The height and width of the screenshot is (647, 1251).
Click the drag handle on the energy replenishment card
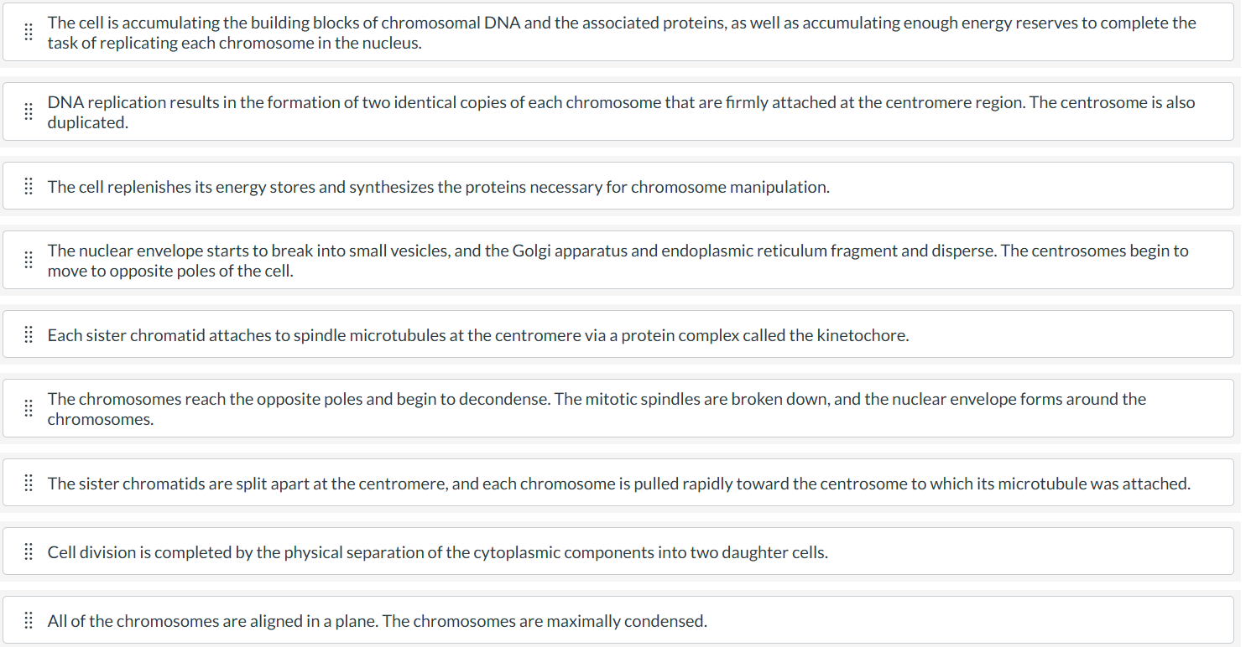[x=28, y=185]
